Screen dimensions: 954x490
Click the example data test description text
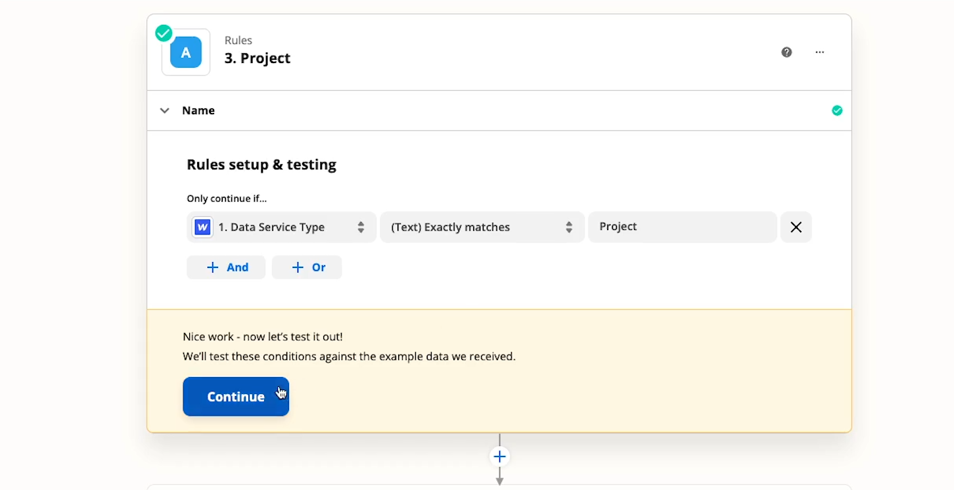[349, 357]
